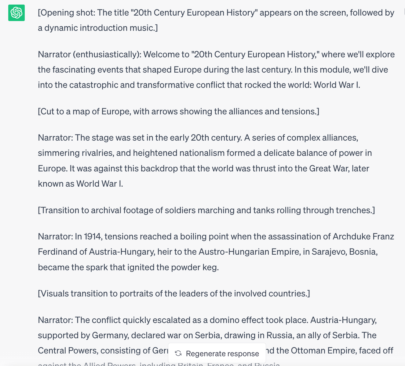This screenshot has height=366, width=405.
Task: Click the "Cut to a map of Europe" line
Action: point(178,111)
